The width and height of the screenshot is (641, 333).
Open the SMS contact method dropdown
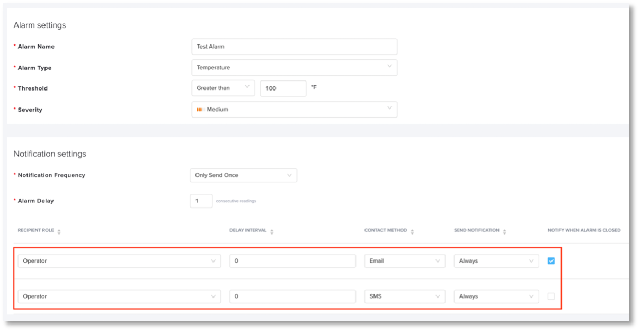tap(405, 296)
